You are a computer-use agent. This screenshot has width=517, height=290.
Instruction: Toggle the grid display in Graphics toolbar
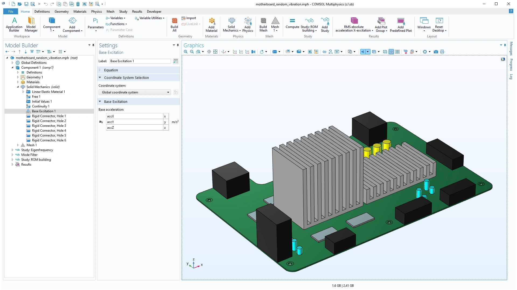pos(397,52)
